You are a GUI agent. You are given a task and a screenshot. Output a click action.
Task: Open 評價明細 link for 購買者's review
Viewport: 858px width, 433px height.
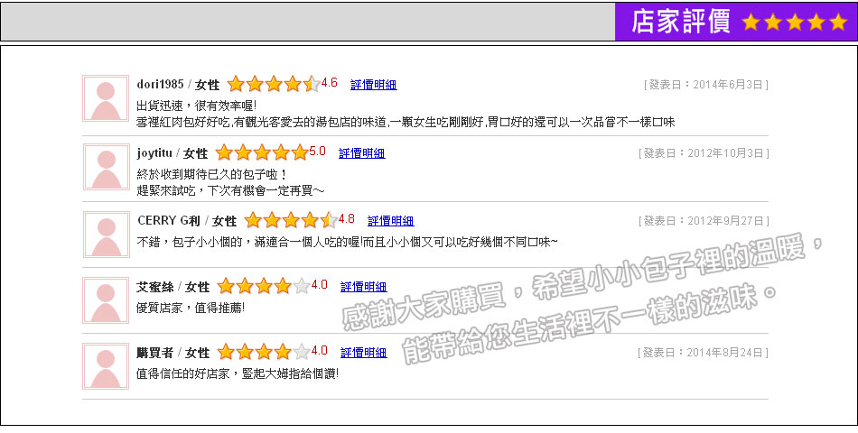(x=363, y=353)
